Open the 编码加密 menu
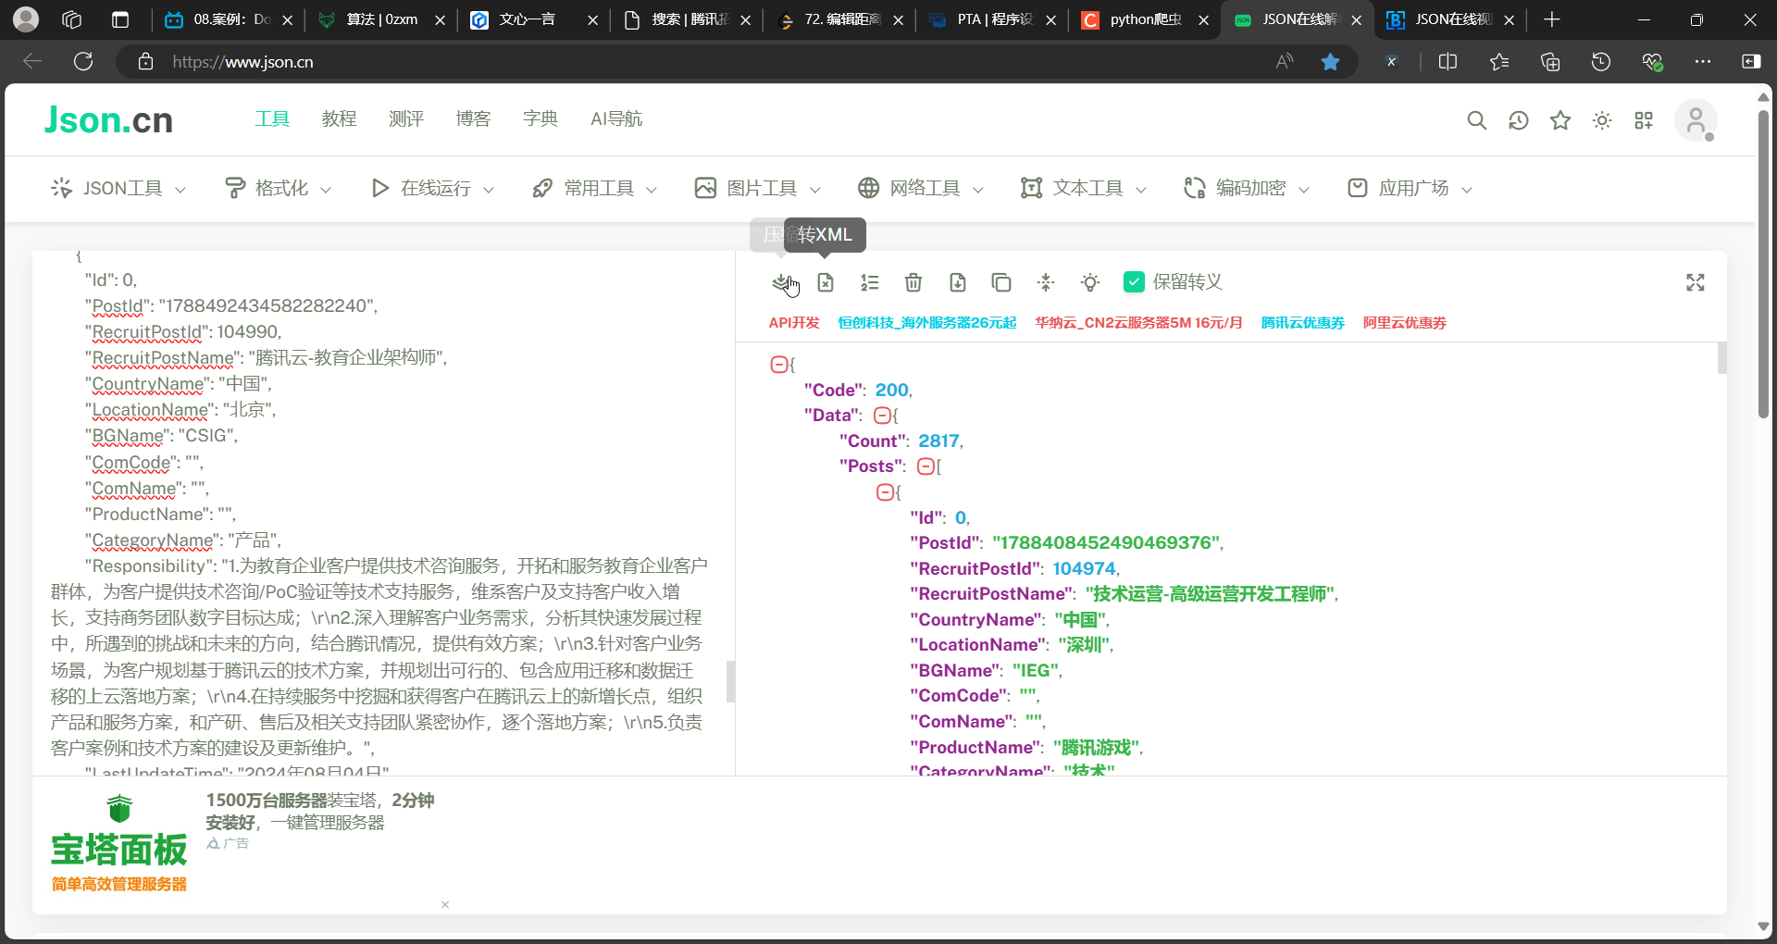1777x944 pixels. [1244, 188]
